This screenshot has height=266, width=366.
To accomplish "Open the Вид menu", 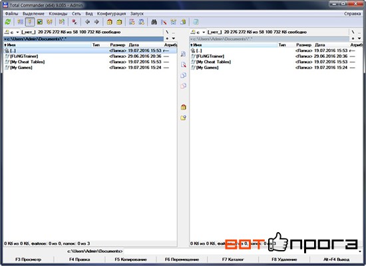I will (x=89, y=13).
